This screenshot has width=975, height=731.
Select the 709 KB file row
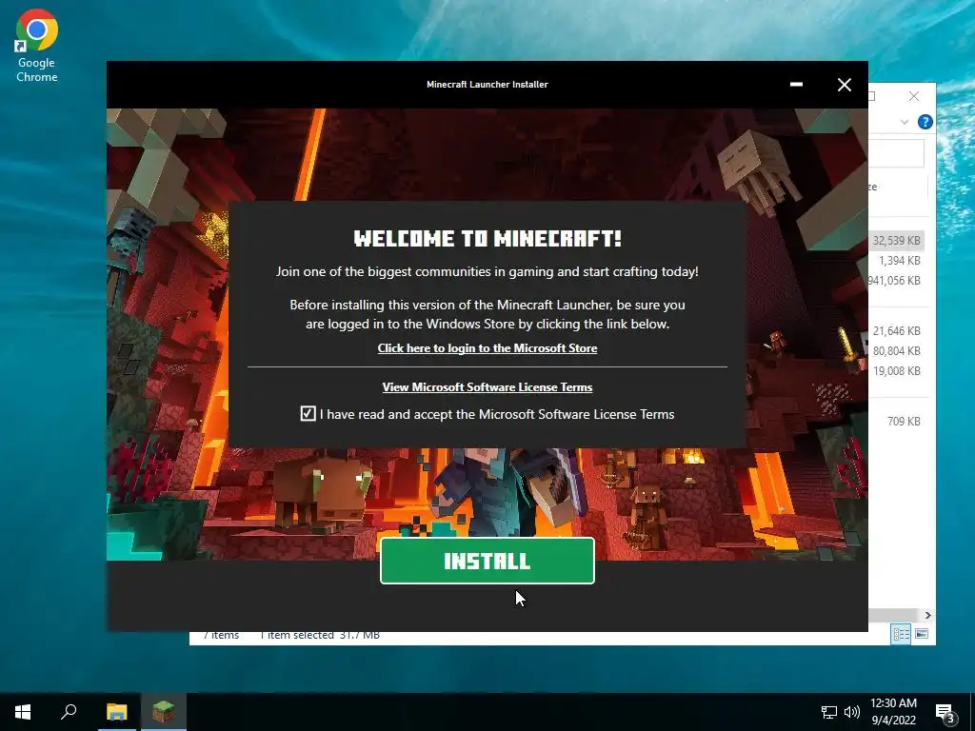(896, 421)
